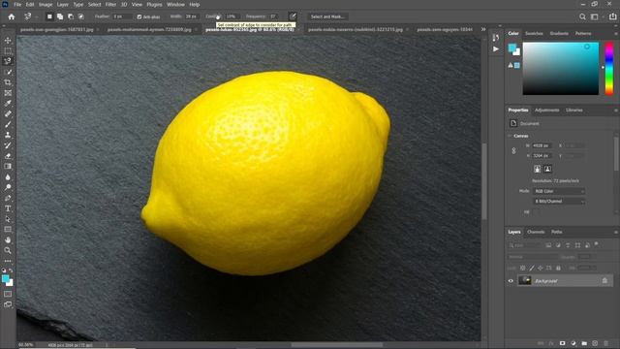The width and height of the screenshot is (620, 349).
Task: Switch to the Channels tab
Action: click(x=536, y=233)
